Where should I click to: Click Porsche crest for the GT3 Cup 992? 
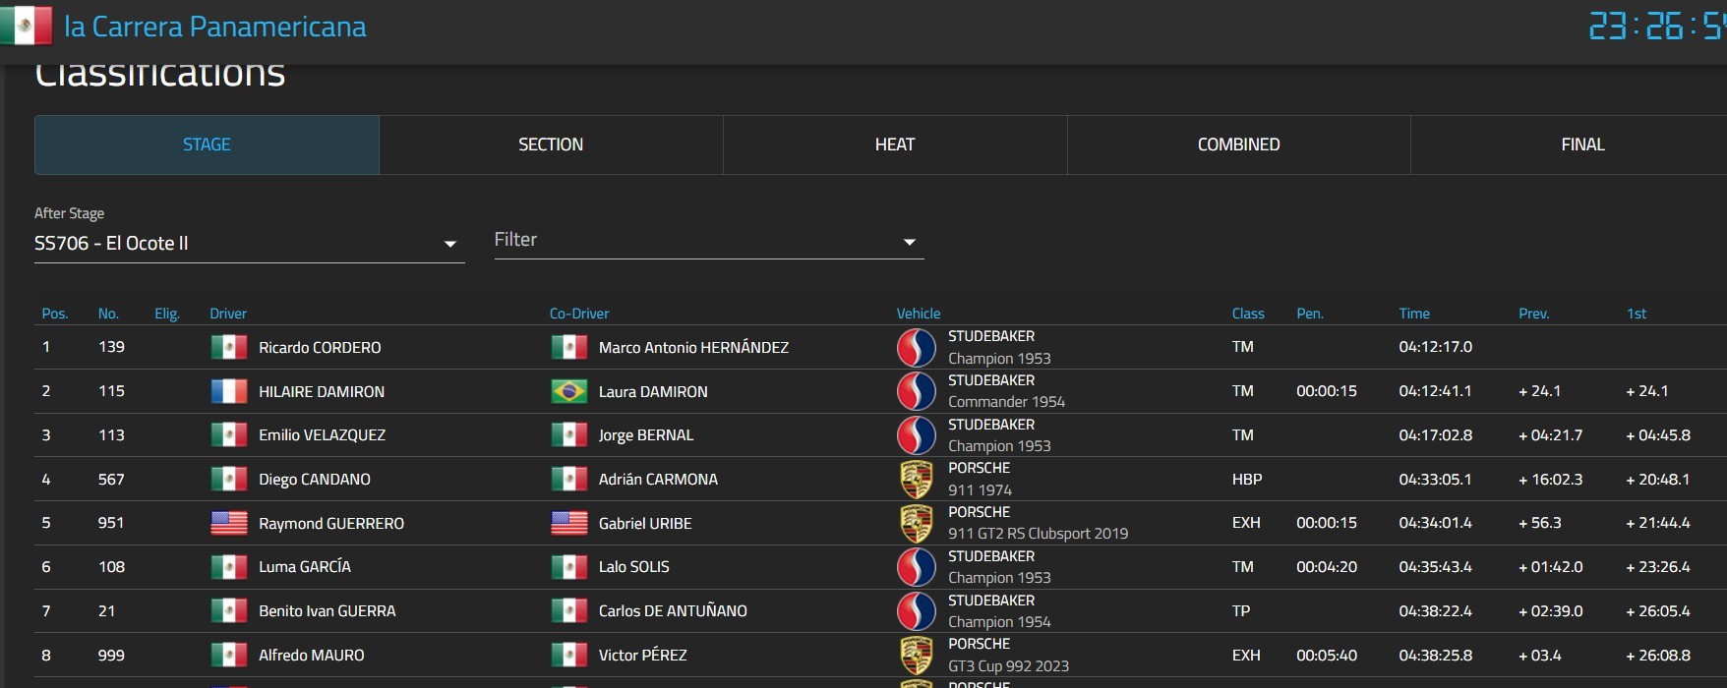[916, 656]
